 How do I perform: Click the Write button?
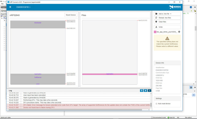click(x=167, y=27)
